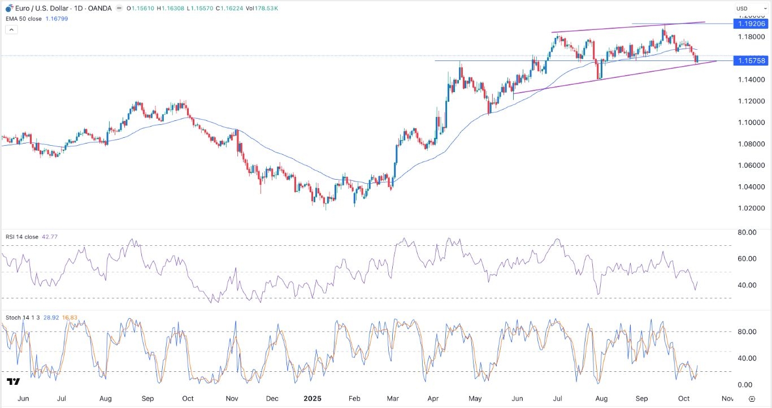
Task: Click the EUR/USD pair flag icon
Action: 10,8
